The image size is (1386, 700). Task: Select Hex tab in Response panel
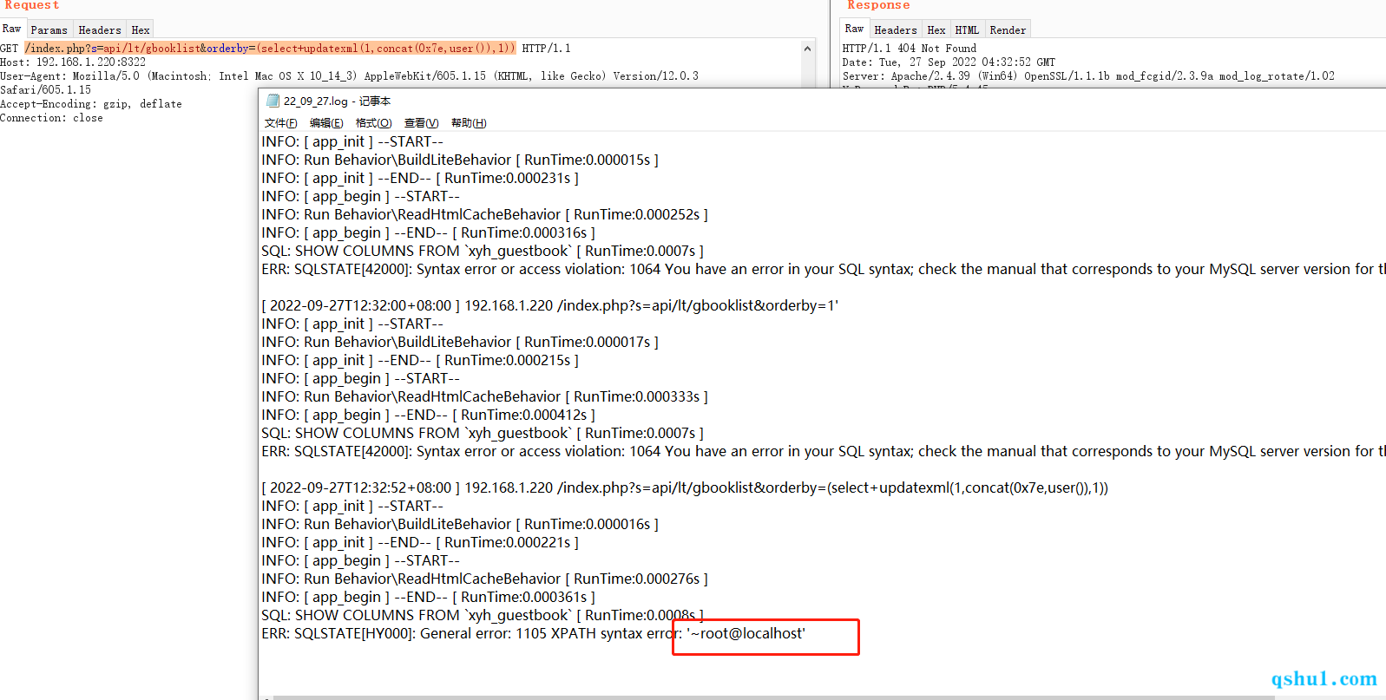[936, 29]
